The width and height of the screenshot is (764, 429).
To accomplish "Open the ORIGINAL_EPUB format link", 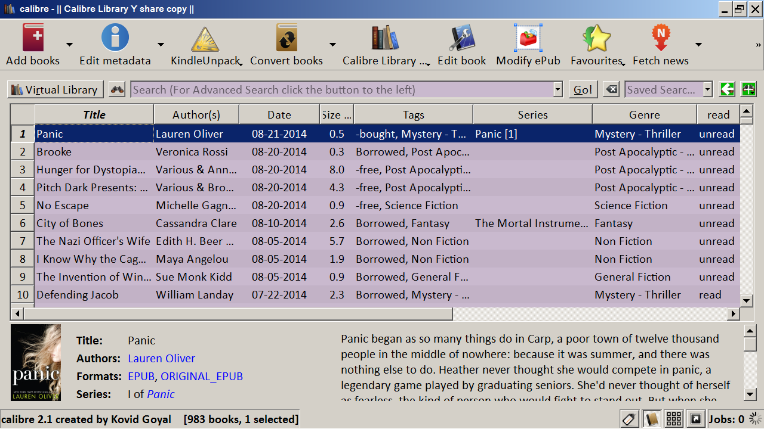I will [202, 376].
